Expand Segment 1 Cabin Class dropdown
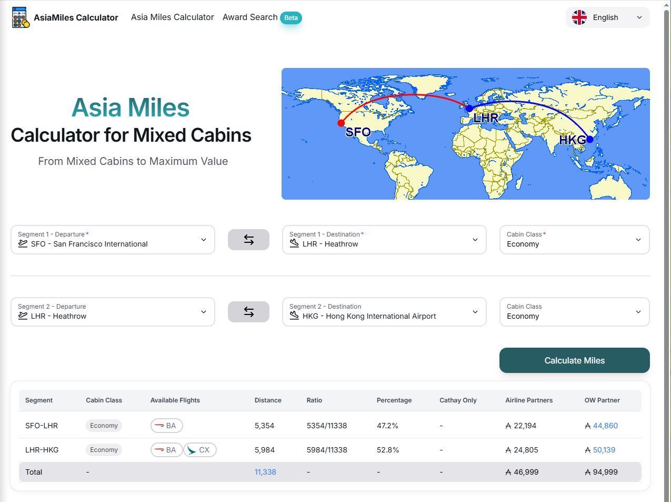 coord(574,240)
